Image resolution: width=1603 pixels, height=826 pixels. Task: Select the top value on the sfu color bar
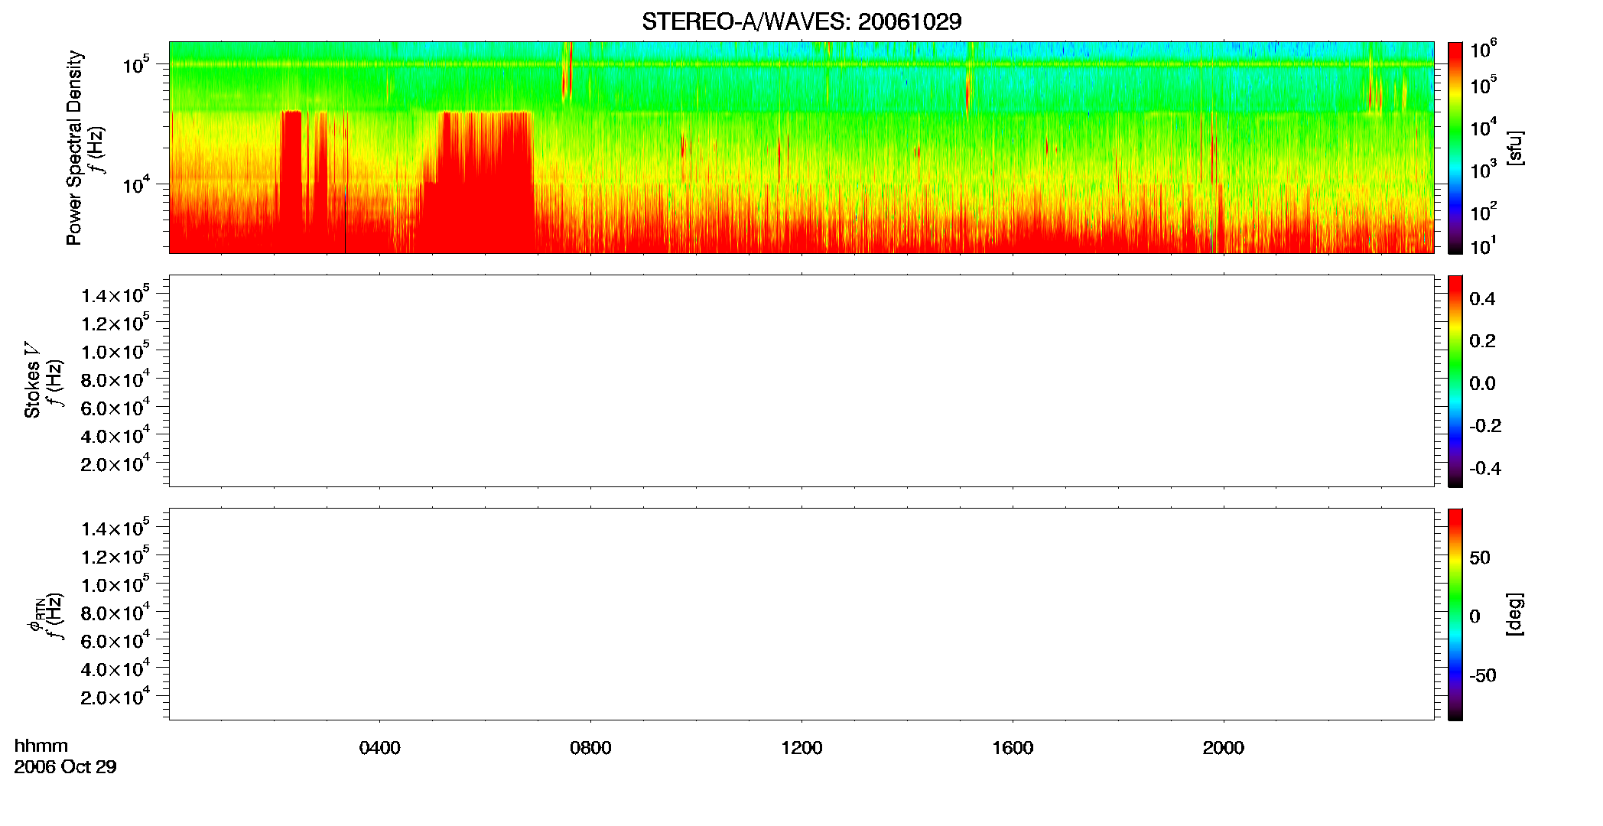[x=1484, y=50]
